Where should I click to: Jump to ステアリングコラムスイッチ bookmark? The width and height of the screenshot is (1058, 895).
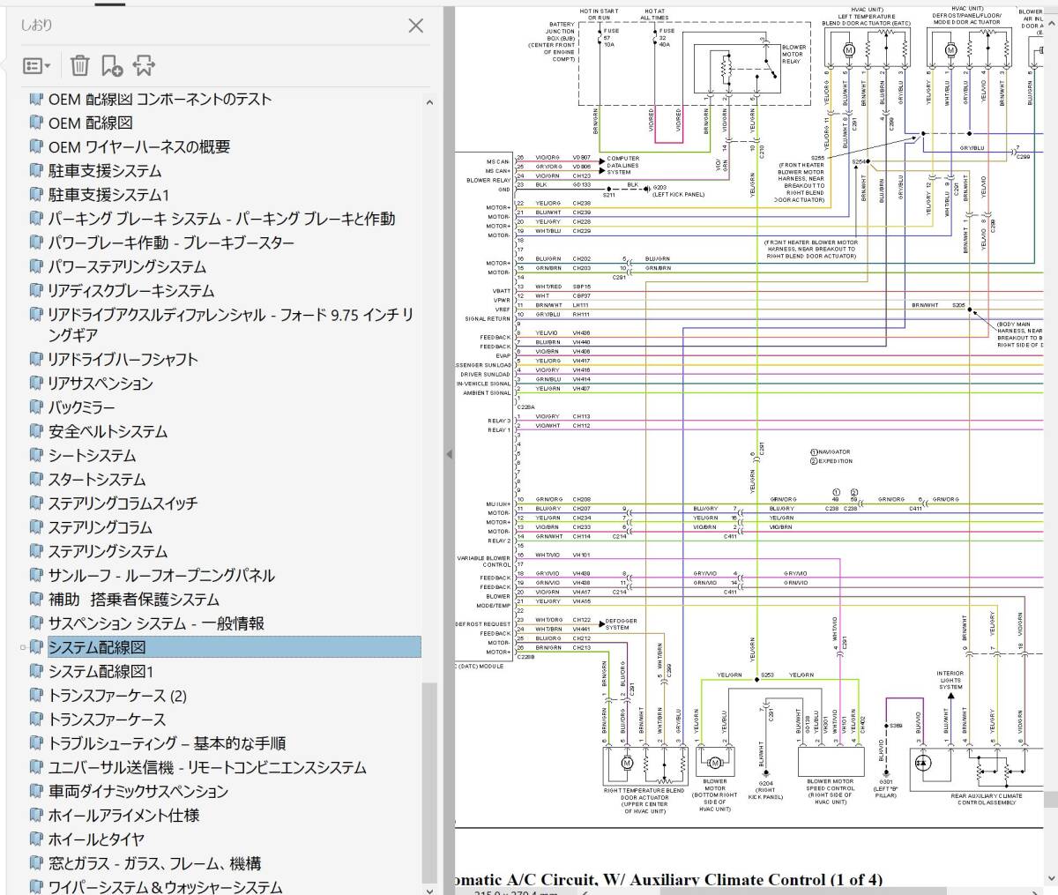pos(123,503)
